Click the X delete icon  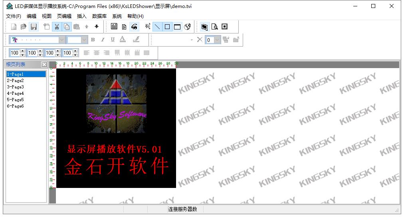(x=200, y=39)
